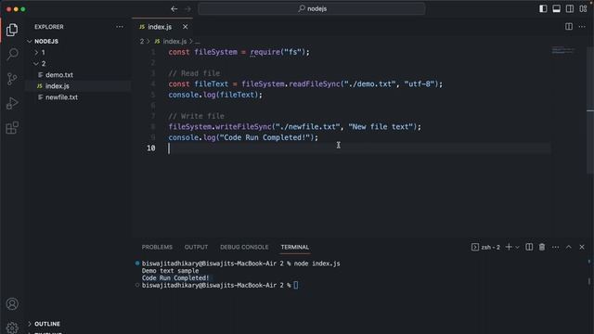Open Explorer more actions ellipsis
Image resolution: width=594 pixels, height=334 pixels.
coord(120,27)
